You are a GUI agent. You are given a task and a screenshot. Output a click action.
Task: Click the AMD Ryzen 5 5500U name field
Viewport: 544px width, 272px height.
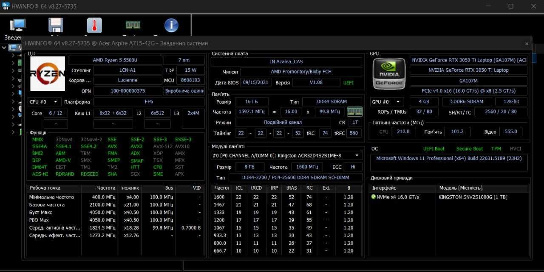point(115,60)
